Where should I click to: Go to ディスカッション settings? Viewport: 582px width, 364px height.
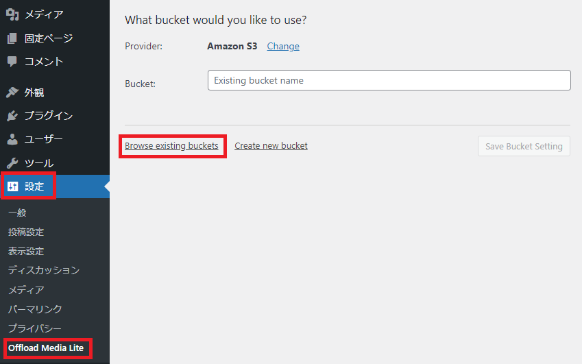tap(44, 270)
